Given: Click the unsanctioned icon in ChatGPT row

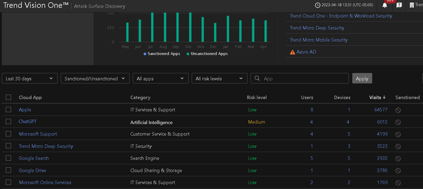Looking at the screenshot, I should coord(398,122).
